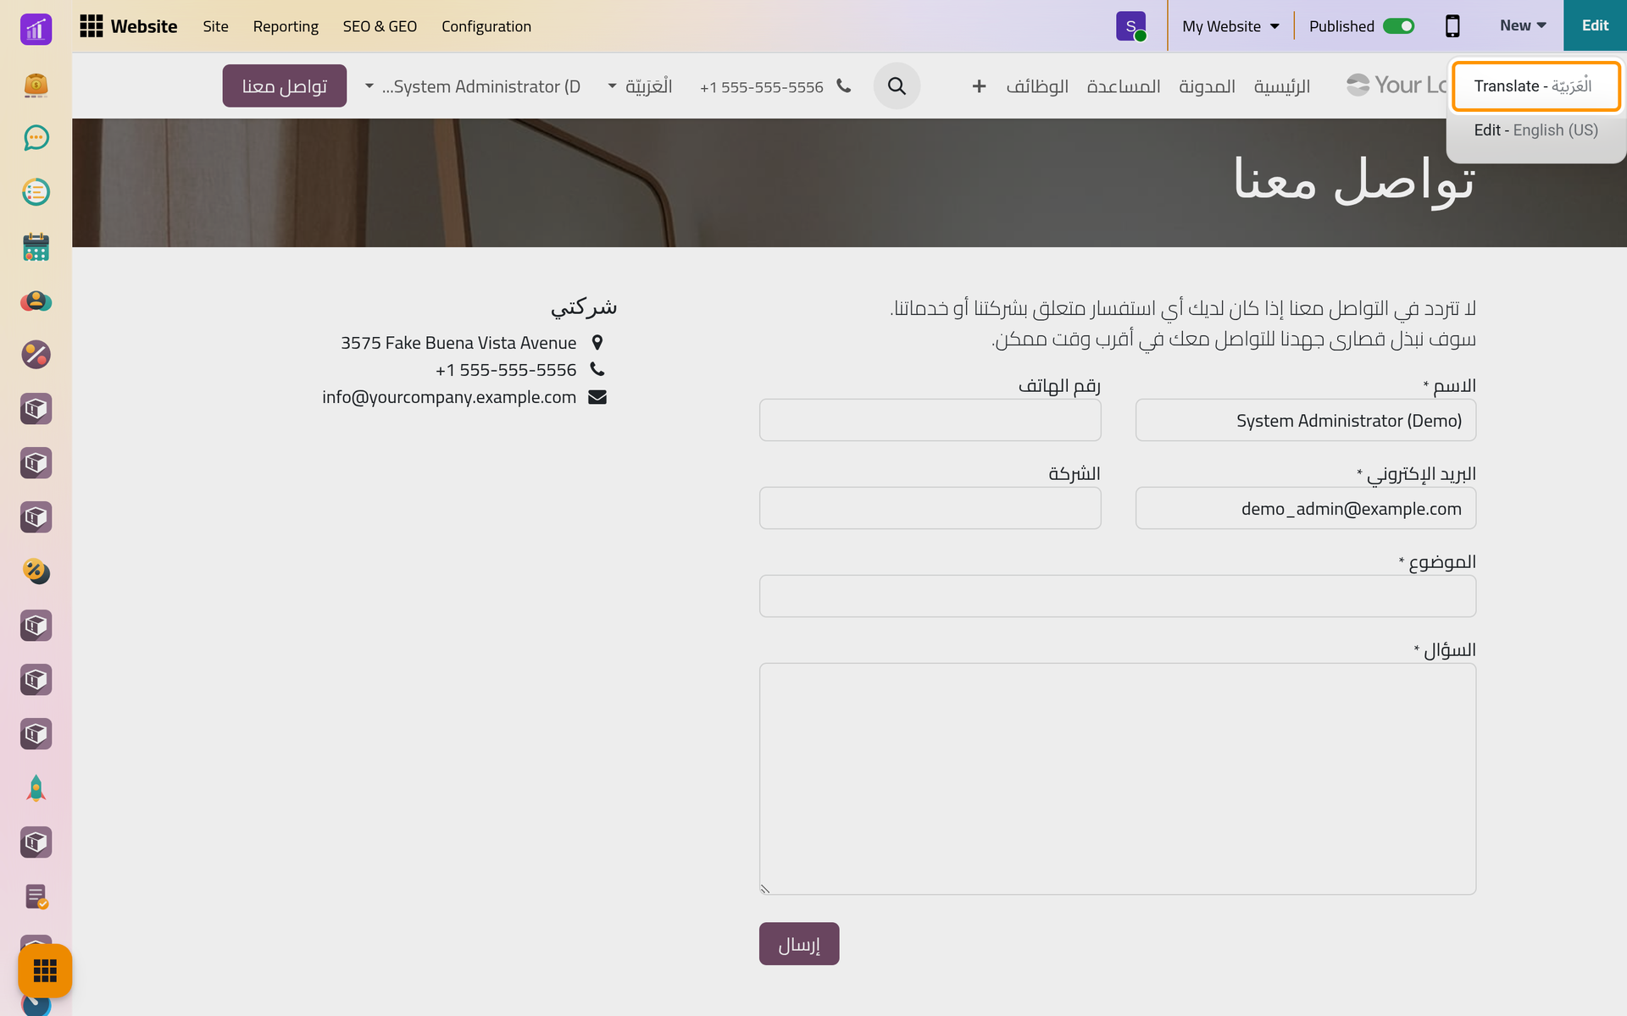1627x1016 pixels.
Task: Go to الرئيسية home nav link
Action: [x=1282, y=86]
